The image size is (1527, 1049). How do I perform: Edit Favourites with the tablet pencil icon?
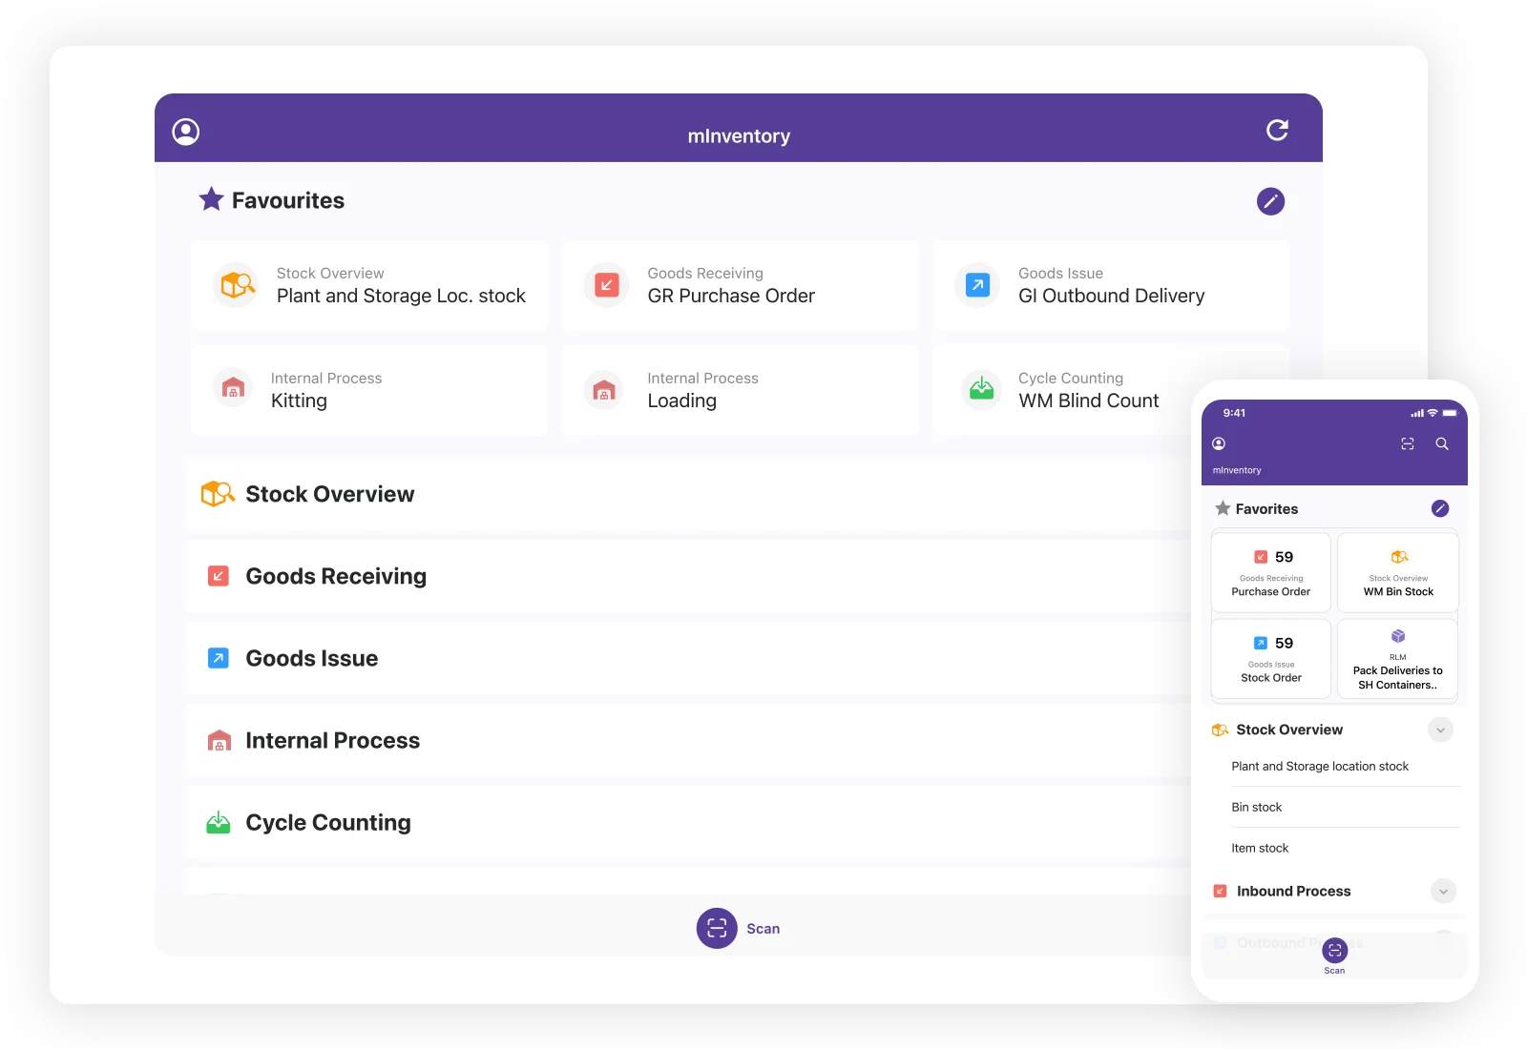[1270, 201]
